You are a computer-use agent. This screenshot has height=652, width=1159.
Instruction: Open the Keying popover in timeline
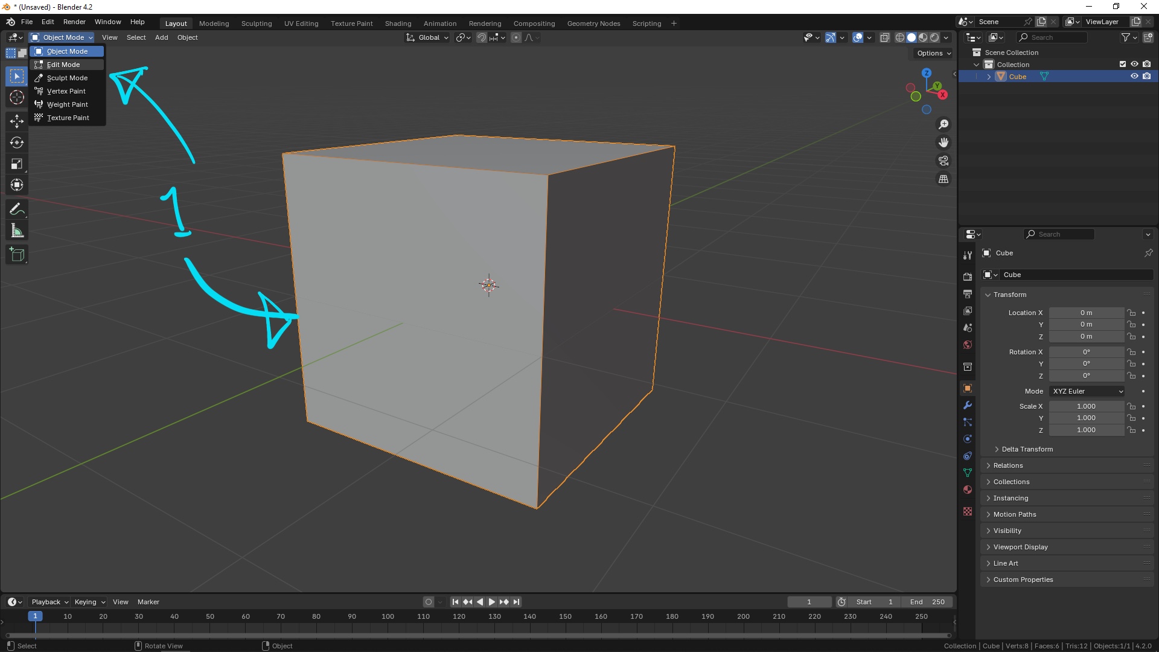89,602
